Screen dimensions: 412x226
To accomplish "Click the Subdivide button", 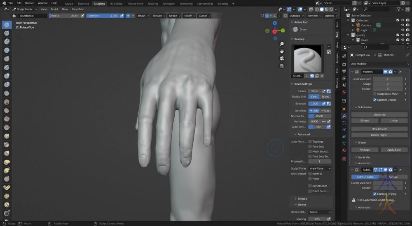I will 379,114.
